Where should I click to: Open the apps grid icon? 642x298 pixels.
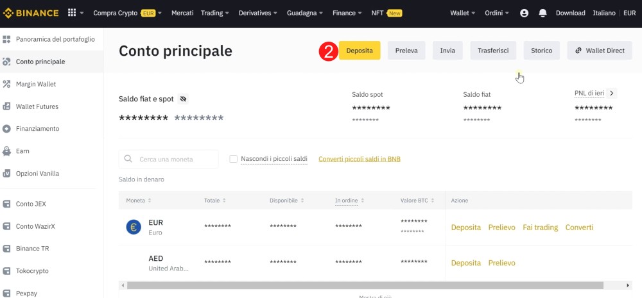[72, 13]
